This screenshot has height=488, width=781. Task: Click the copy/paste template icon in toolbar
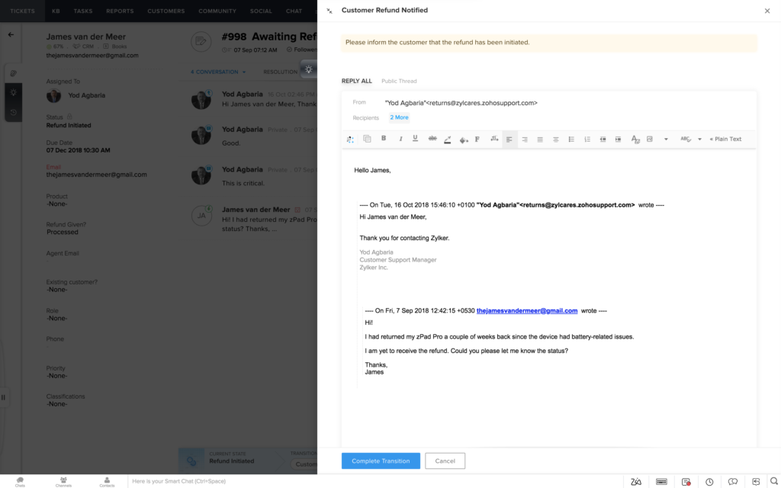coord(367,139)
